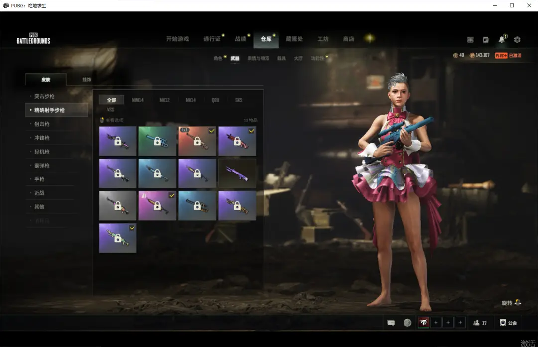Toggle the checkmark on the red-gun skin

tap(252, 131)
